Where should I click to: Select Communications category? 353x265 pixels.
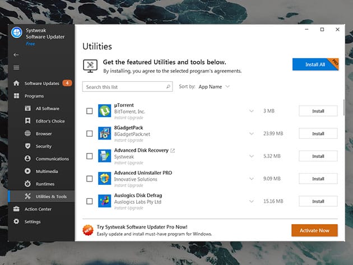[41, 159]
